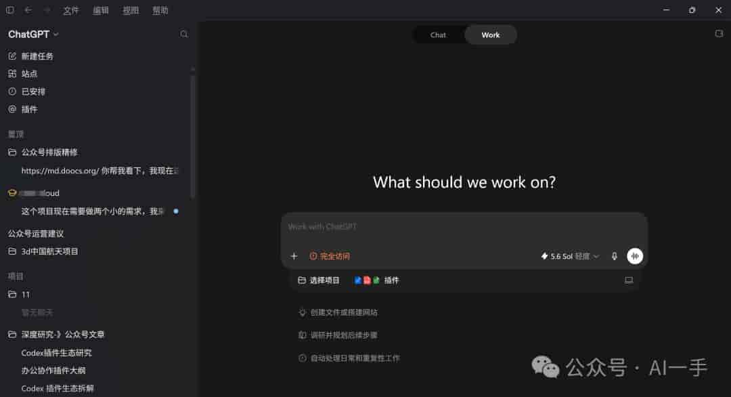Viewport: 731px width, 397px height.
Task: Click the sidebar vertical scrollbar
Action: point(192,135)
